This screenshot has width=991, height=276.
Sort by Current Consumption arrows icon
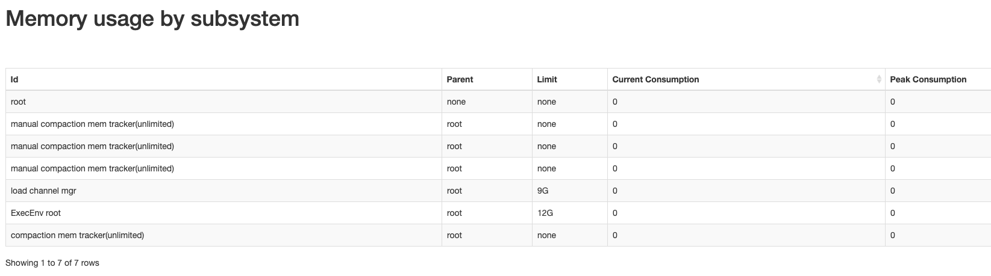(879, 79)
